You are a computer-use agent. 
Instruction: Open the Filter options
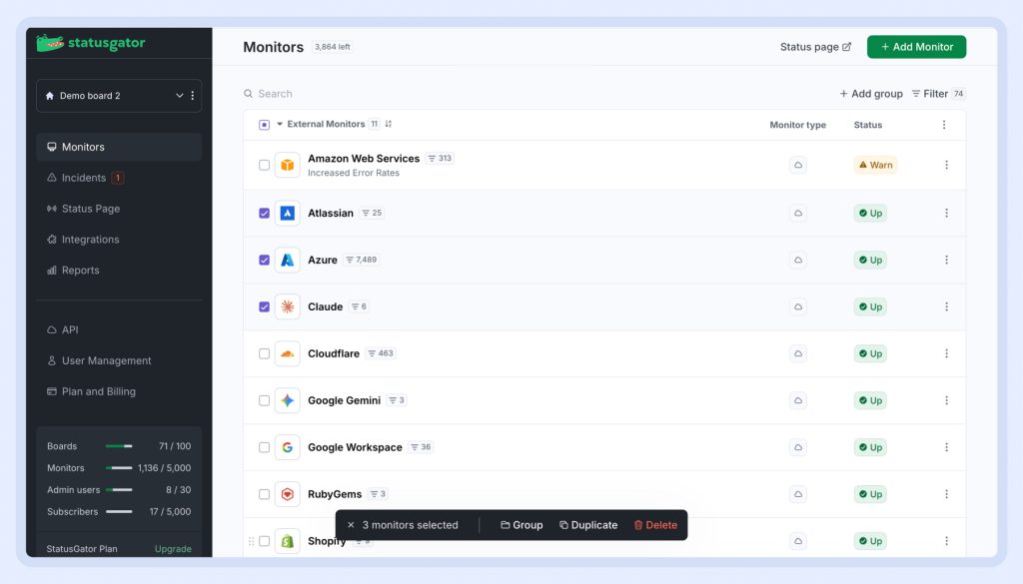(x=938, y=94)
